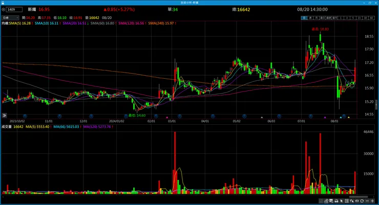Click the crosshair pointer tool icon

pyautogui.click(x=352, y=201)
